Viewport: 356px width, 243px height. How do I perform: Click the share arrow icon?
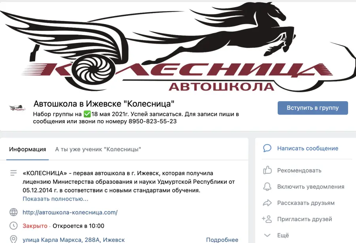point(267,203)
